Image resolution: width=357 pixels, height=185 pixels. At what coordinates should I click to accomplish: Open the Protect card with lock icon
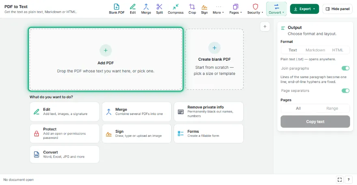65,134
